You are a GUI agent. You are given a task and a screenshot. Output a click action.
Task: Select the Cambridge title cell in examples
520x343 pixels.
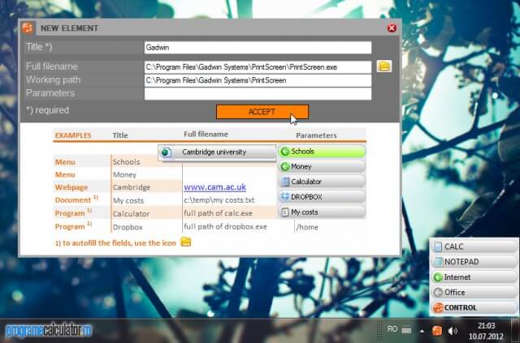[132, 187]
